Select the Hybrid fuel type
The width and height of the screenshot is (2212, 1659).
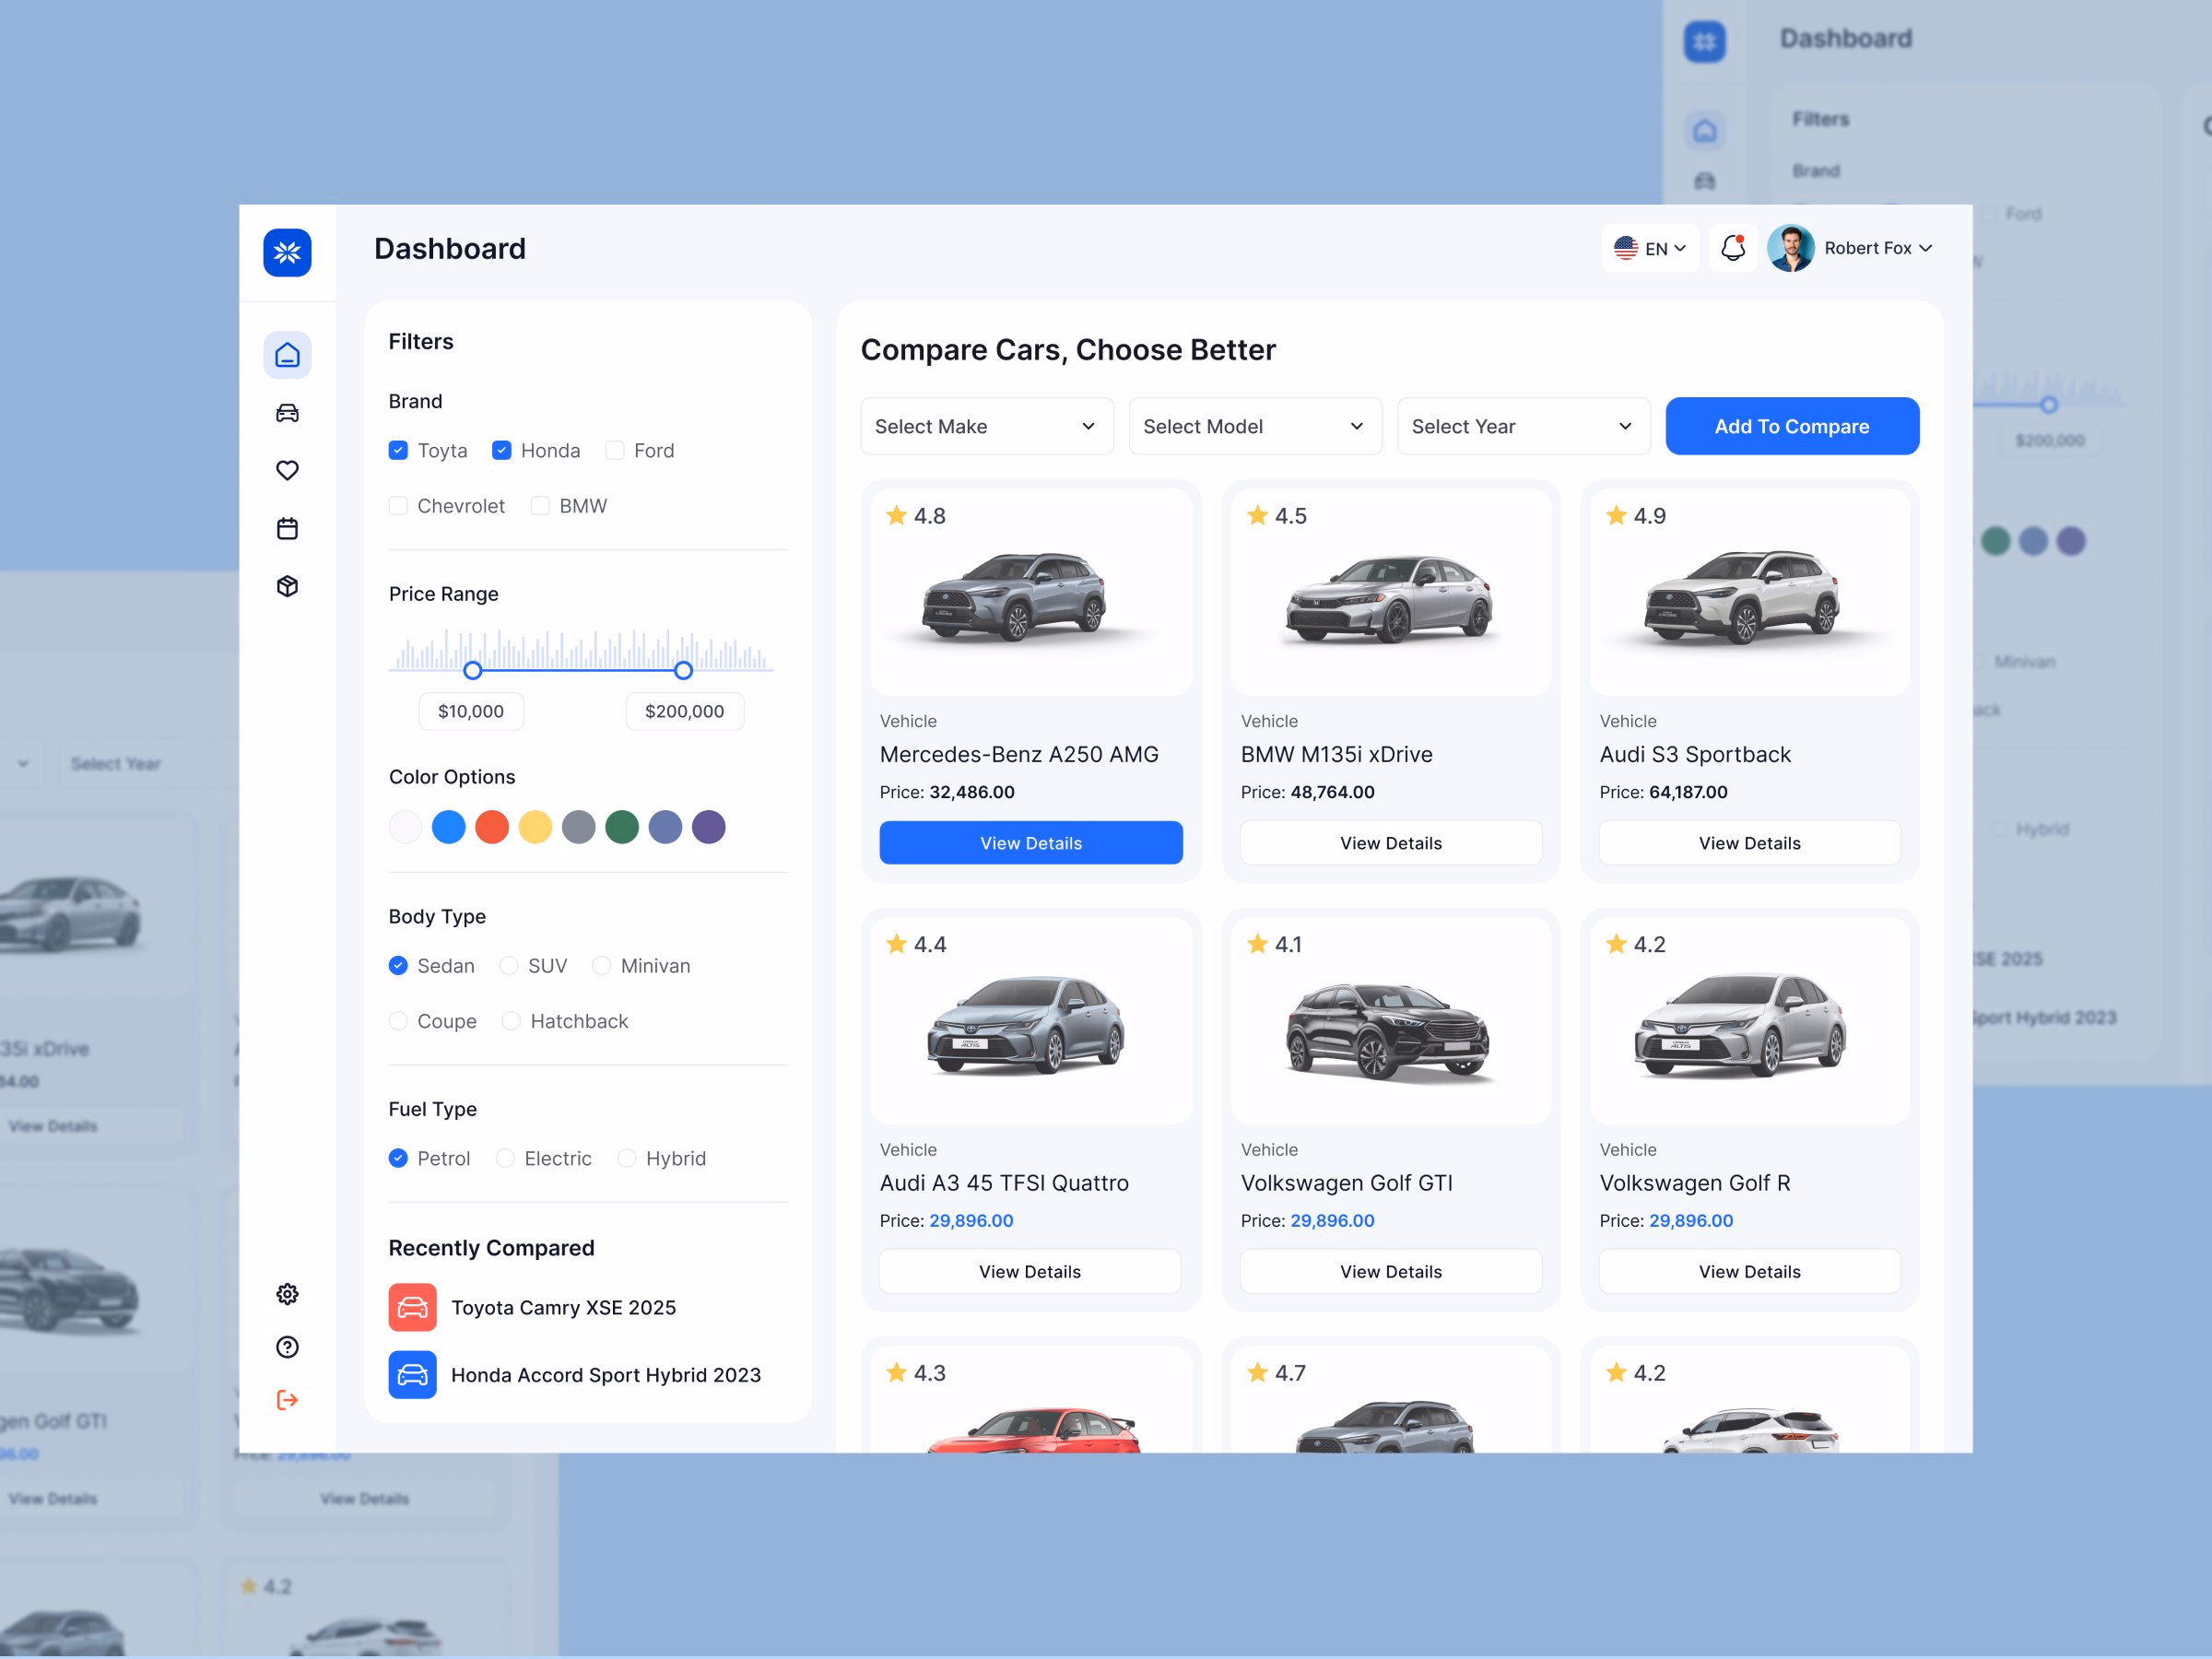click(627, 1158)
